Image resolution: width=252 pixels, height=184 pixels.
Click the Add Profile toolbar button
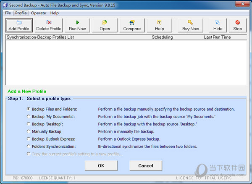[x=19, y=25]
